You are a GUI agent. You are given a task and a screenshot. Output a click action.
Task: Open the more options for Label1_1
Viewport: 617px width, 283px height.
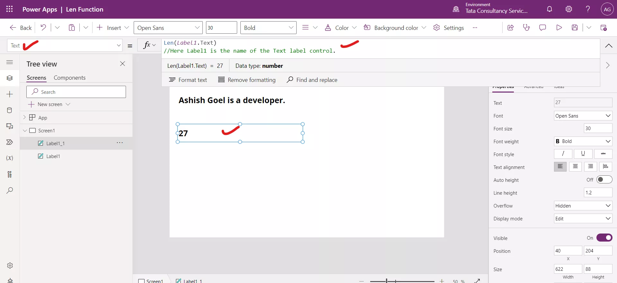tap(120, 143)
